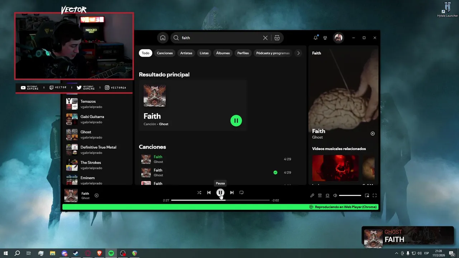The image size is (459, 258).
Task: Open the red skull related music video
Action: (335, 168)
